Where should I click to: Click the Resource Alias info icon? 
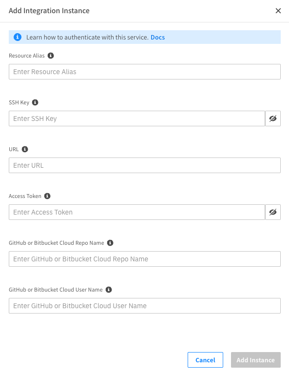[51, 56]
